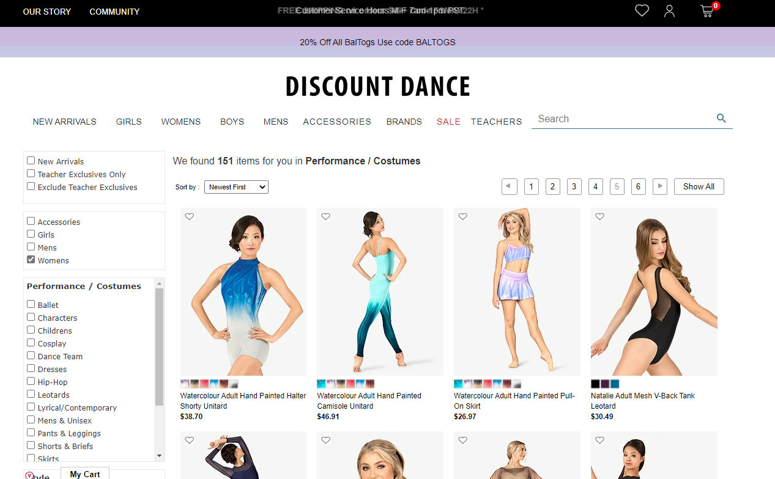
Task: Open the Sort by Newest First dropdown
Action: tap(236, 187)
